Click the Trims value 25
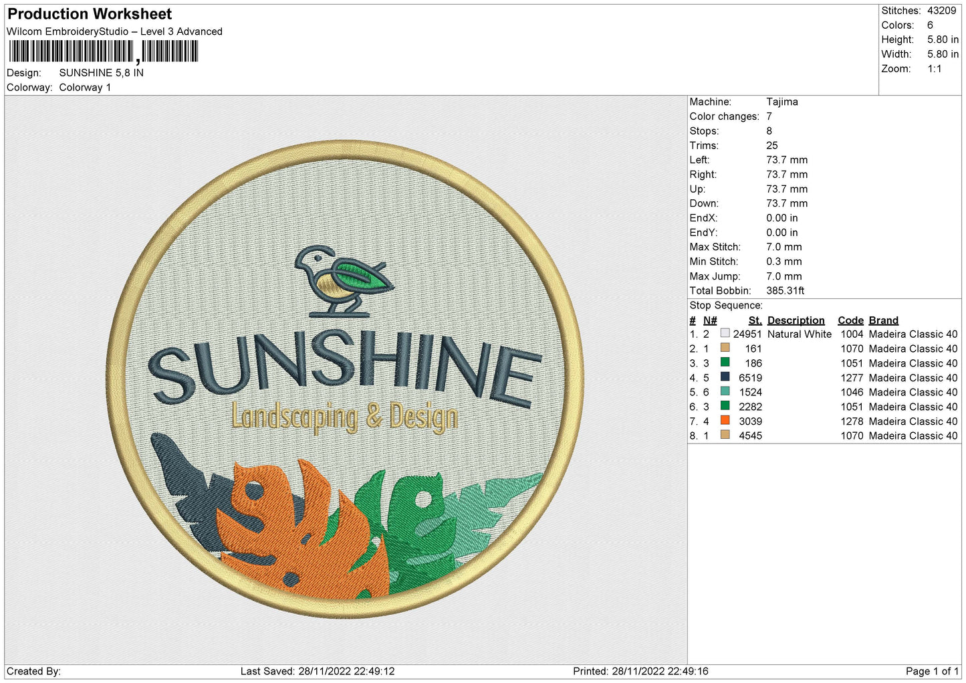The height and width of the screenshot is (683, 966). (x=772, y=146)
